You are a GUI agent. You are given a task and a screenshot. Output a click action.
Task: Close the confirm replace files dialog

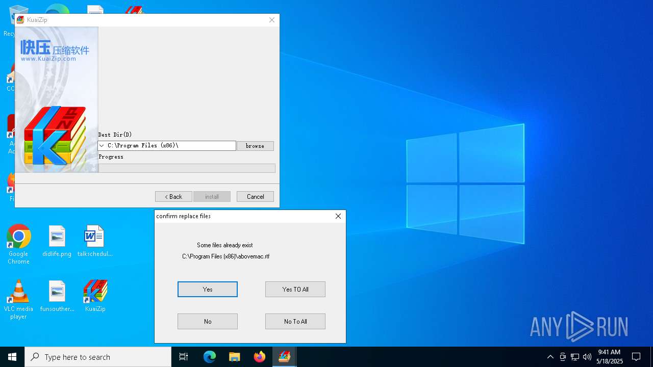pyautogui.click(x=338, y=216)
